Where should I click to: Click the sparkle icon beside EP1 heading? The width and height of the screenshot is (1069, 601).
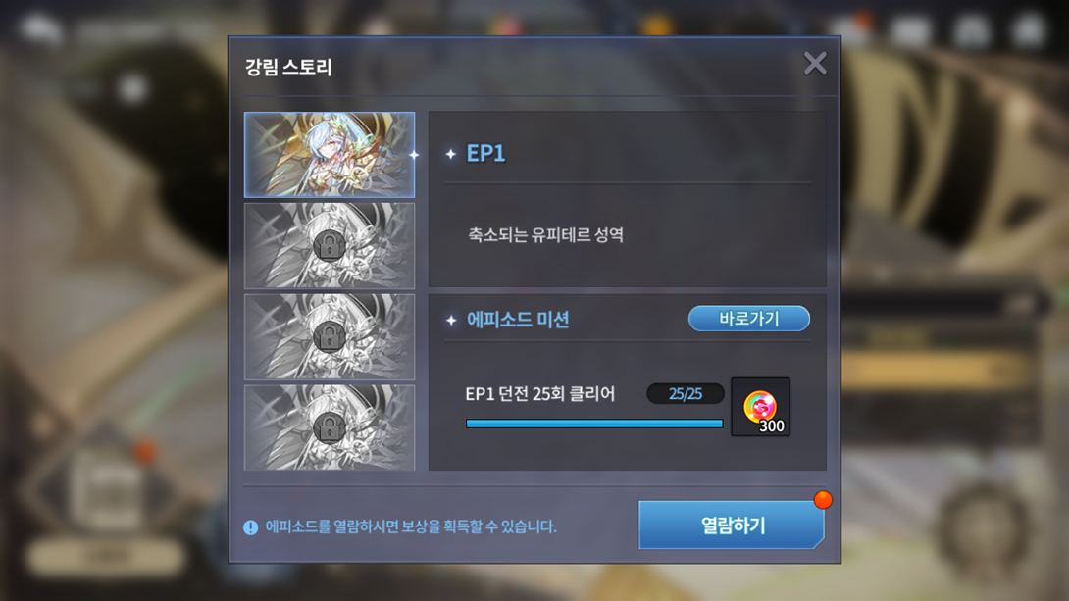tap(450, 155)
